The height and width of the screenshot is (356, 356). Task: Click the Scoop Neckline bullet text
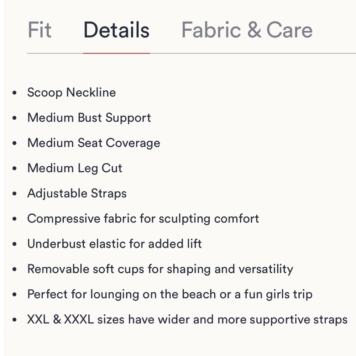click(72, 93)
